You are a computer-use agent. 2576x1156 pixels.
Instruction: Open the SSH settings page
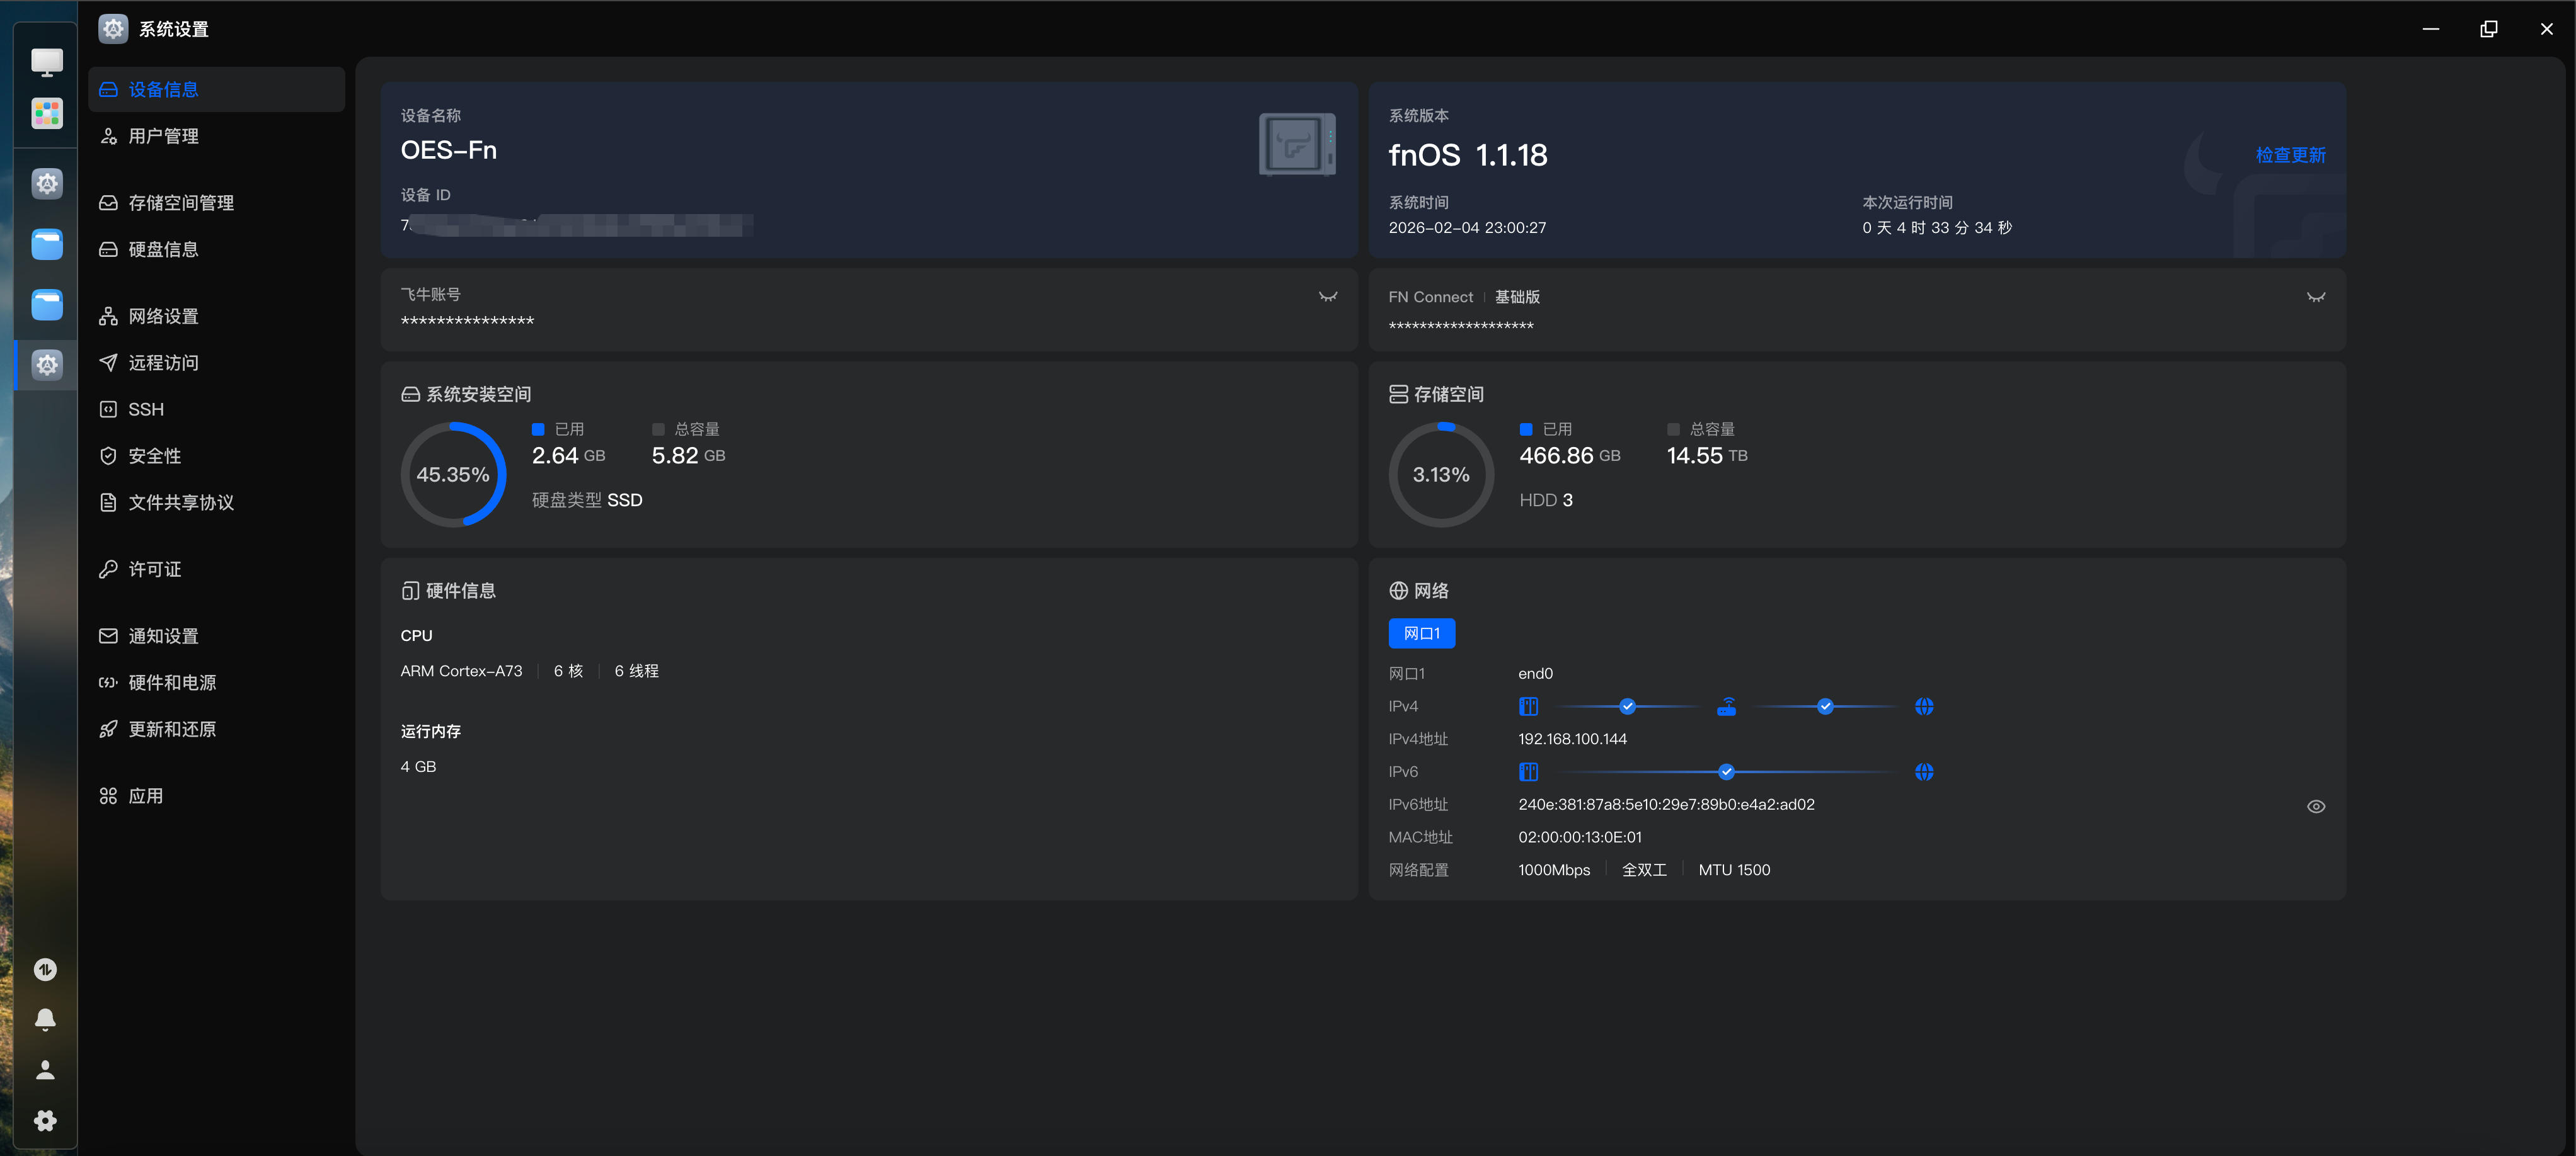click(x=146, y=410)
